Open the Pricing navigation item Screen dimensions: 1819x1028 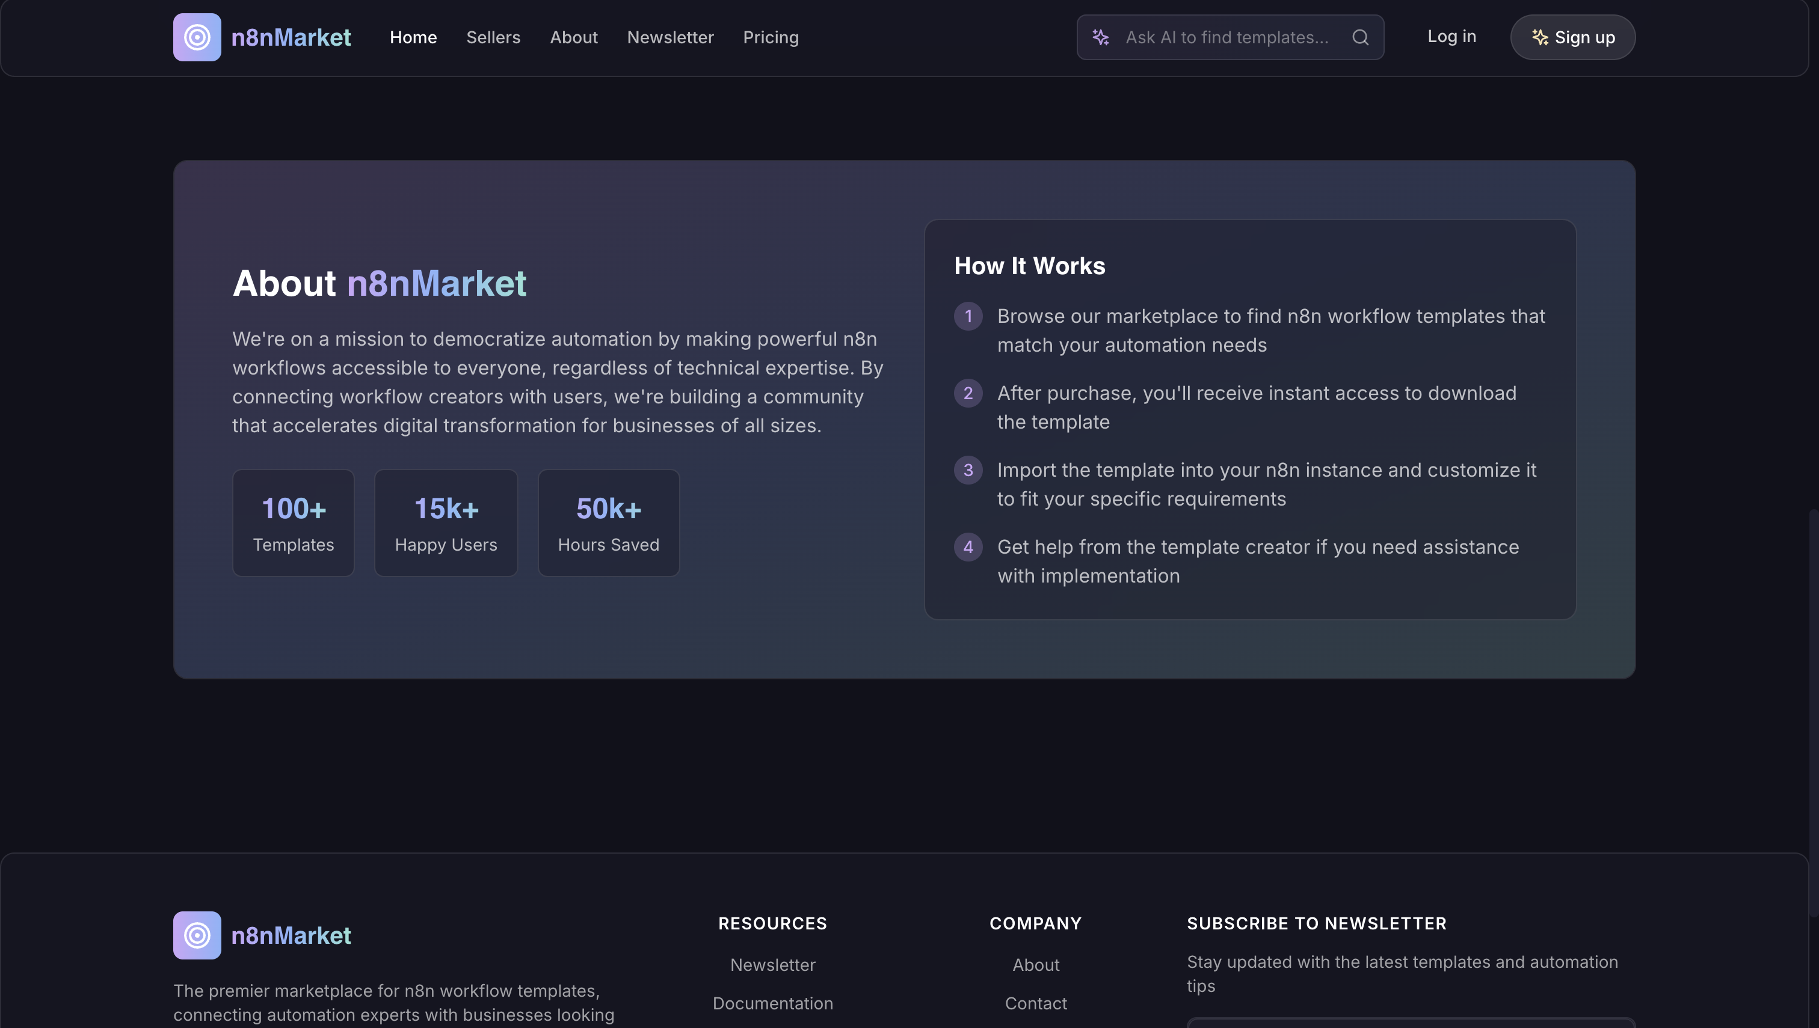click(x=771, y=37)
